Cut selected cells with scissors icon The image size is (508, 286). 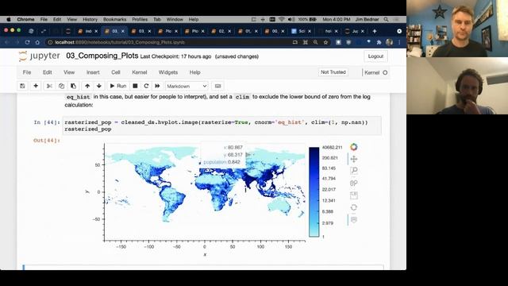49,86
